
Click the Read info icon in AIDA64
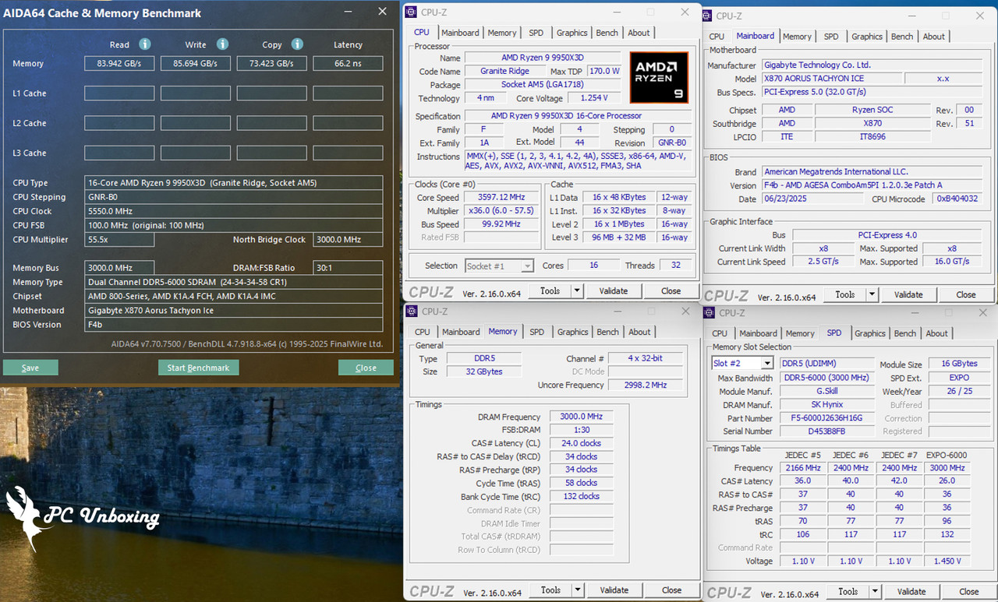coord(145,44)
